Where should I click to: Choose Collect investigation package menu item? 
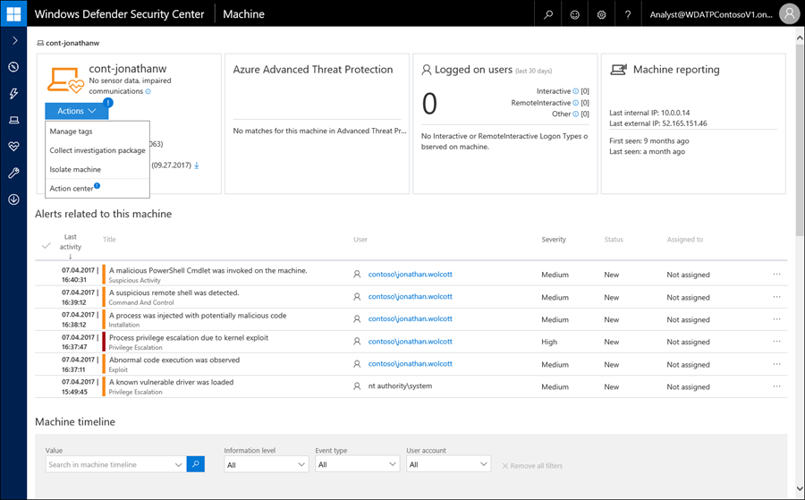click(x=97, y=150)
